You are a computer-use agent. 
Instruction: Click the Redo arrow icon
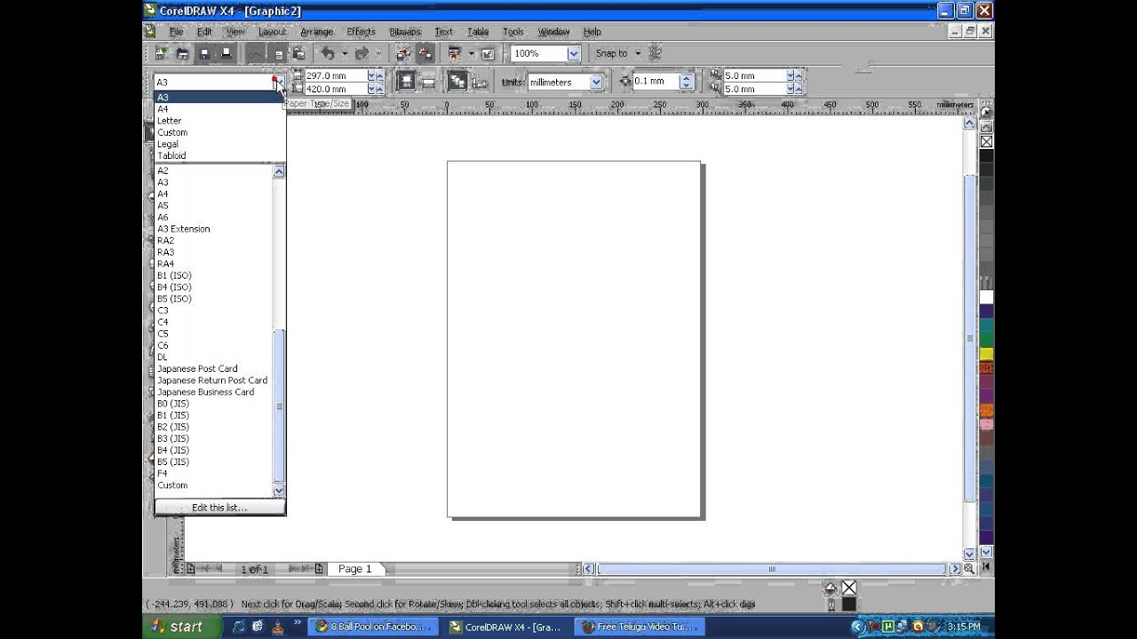coord(362,53)
